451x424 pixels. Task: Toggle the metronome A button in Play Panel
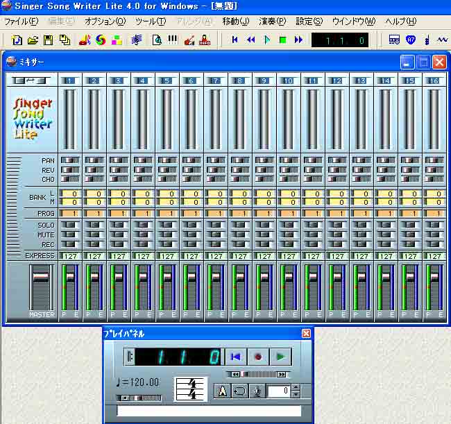click(222, 391)
